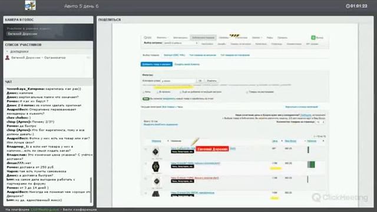Switch to the top products in shops tab
This screenshot has height=212, width=377.
coord(203,55)
